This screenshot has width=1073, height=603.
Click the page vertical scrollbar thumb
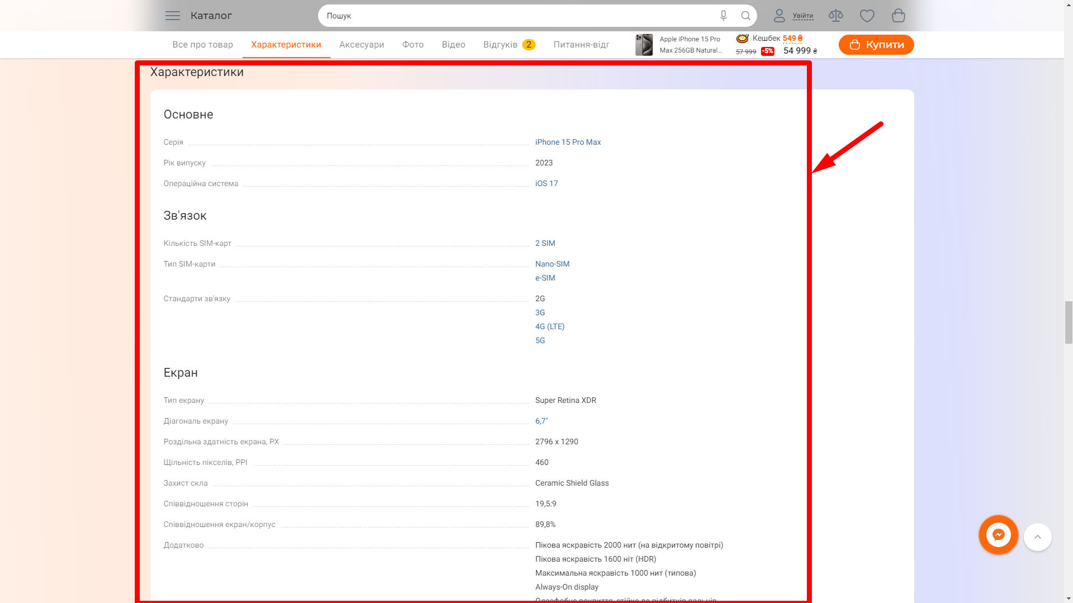[1069, 322]
